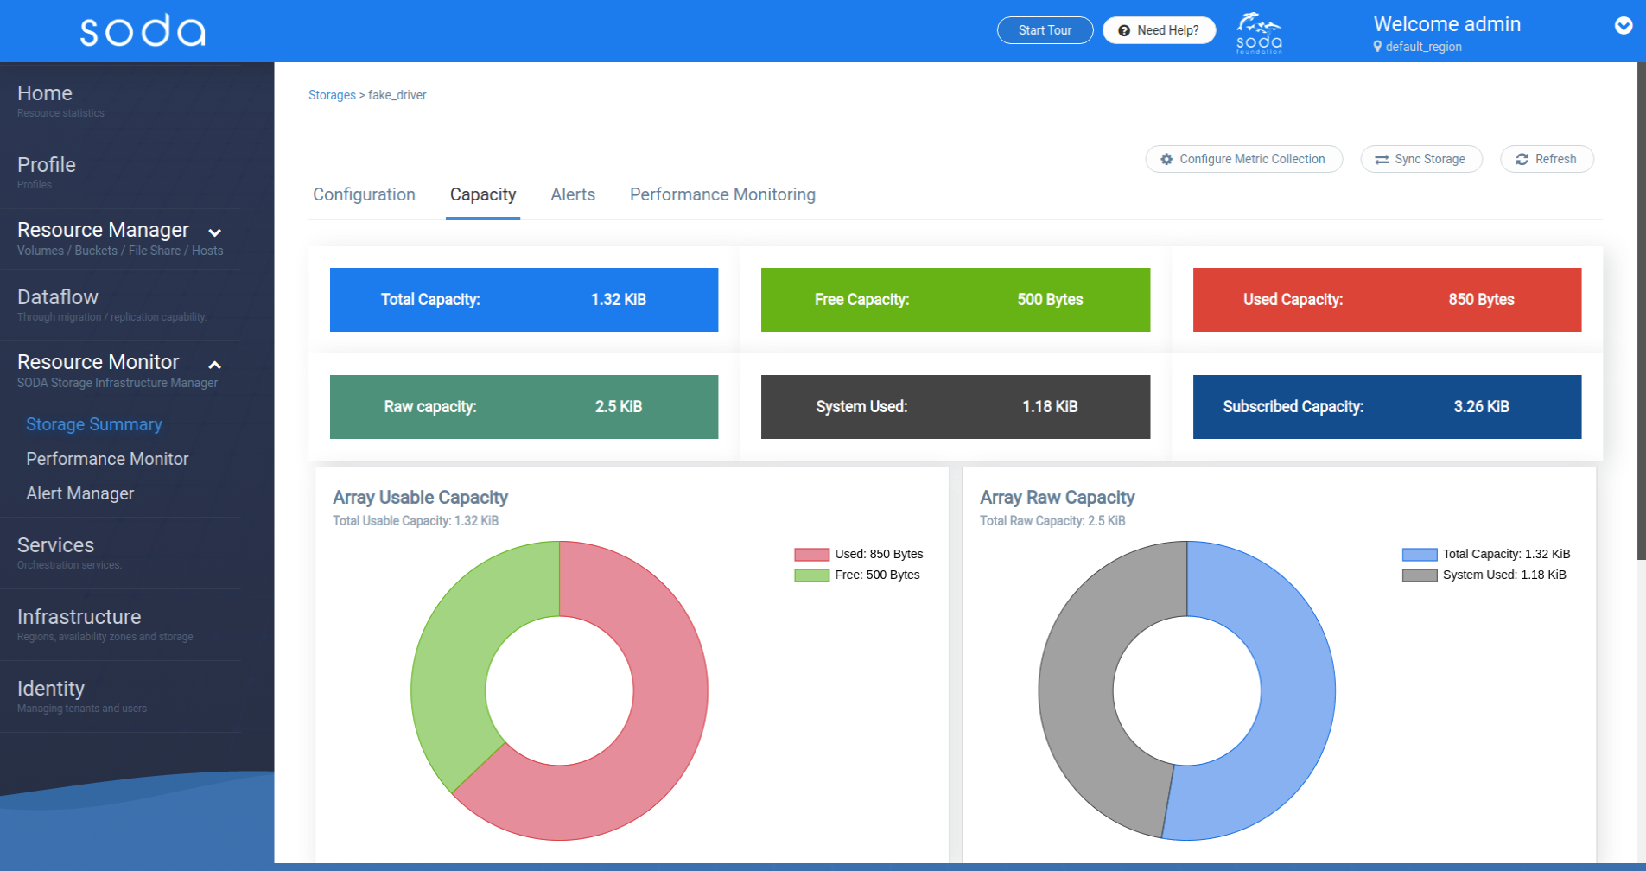Click the location pin next to default_region
Viewport: 1646px width, 871px height.
pos(1377,47)
